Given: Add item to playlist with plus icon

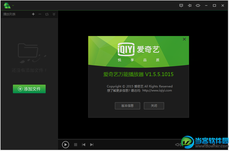Looking at the screenshot, I should tap(33, 14).
